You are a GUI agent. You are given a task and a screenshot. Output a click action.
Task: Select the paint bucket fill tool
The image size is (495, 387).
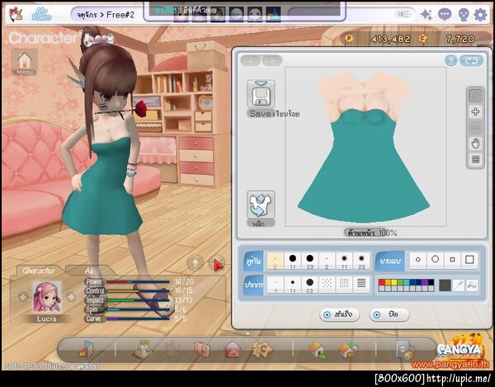click(472, 286)
